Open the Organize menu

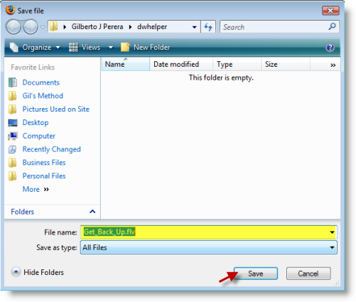tap(35, 48)
